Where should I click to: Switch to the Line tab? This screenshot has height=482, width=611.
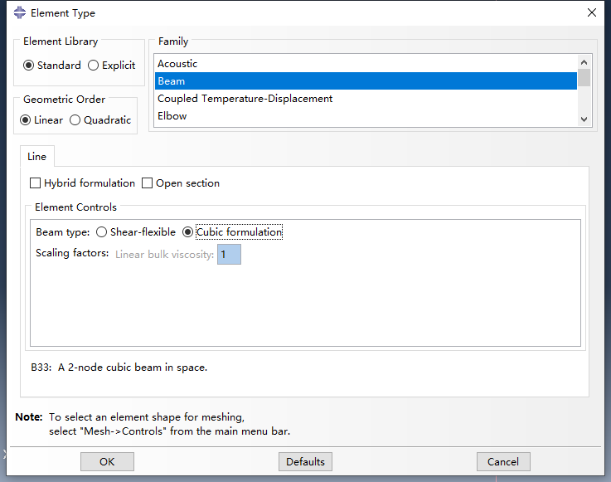pos(37,157)
